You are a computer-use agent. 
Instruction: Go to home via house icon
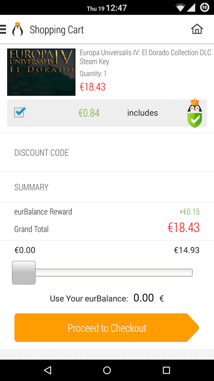(197, 29)
